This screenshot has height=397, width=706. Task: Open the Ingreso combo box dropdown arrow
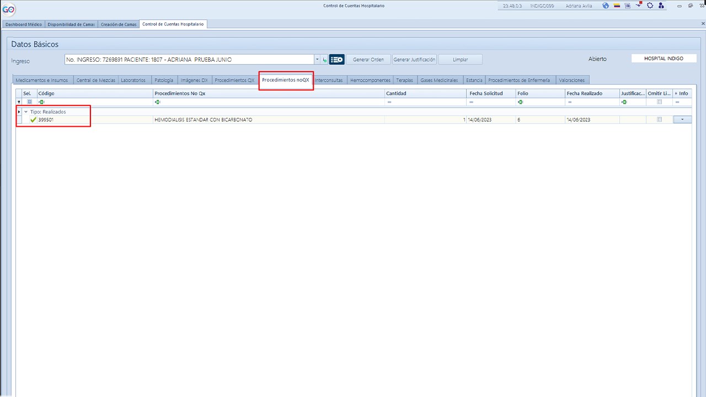(317, 60)
